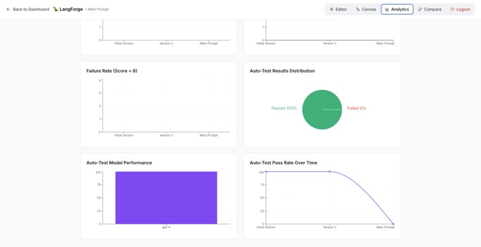
Task: Click the gpt-4 axis label
Action: click(x=166, y=227)
